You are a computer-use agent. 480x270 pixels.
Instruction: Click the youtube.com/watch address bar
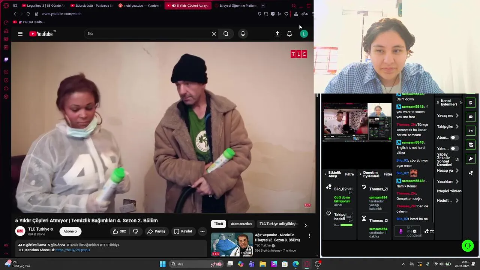pyautogui.click(x=61, y=14)
